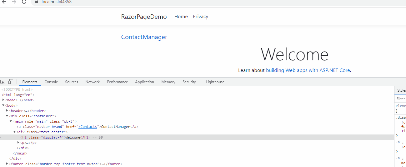This screenshot has height=167, width=406.
Task: Select the h1 class="display-4" DOM line
Action: point(197,137)
